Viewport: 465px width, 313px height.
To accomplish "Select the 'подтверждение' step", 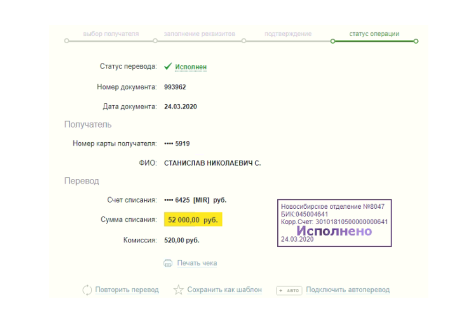I will click(288, 34).
